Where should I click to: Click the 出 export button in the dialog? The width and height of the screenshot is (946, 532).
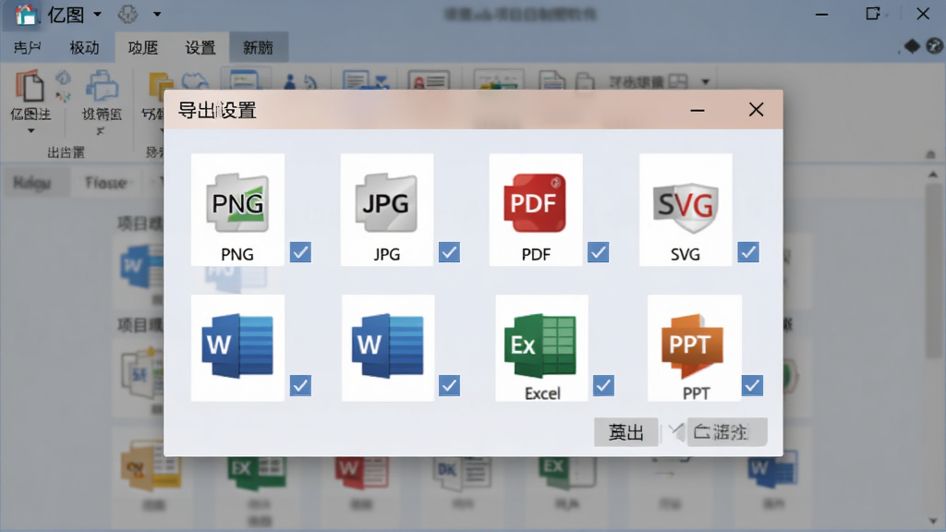coord(625,432)
